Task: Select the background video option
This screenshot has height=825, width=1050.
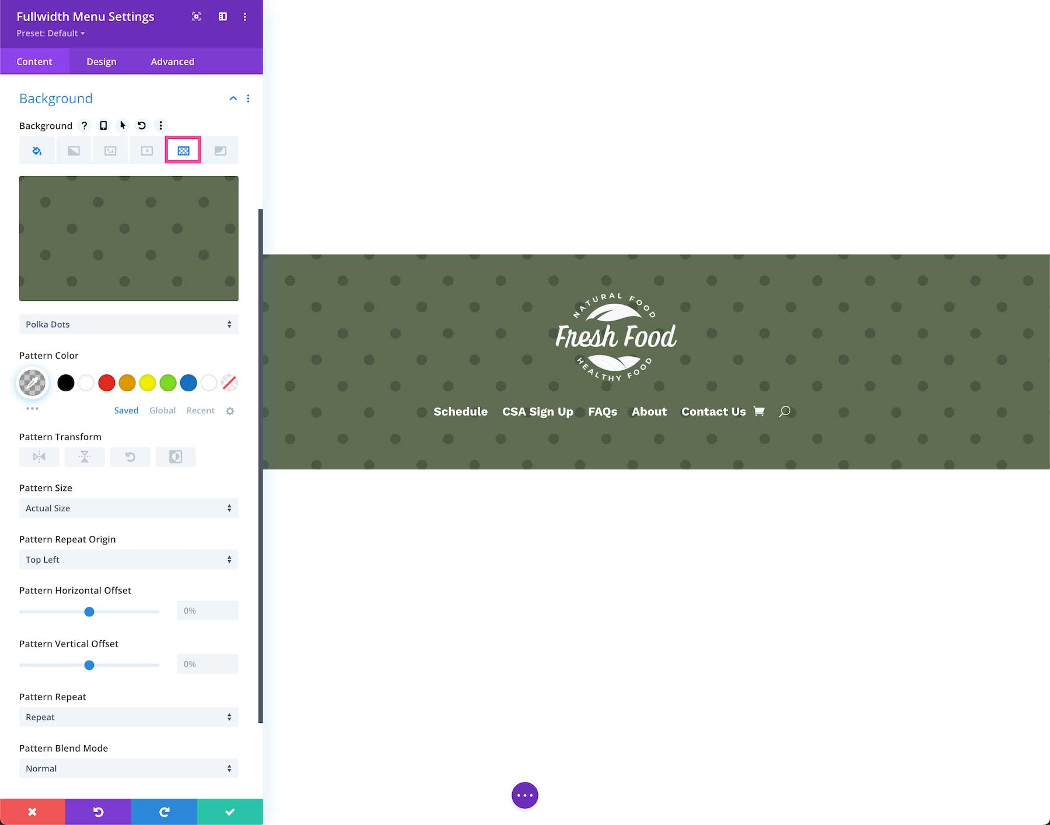Action: pos(146,150)
